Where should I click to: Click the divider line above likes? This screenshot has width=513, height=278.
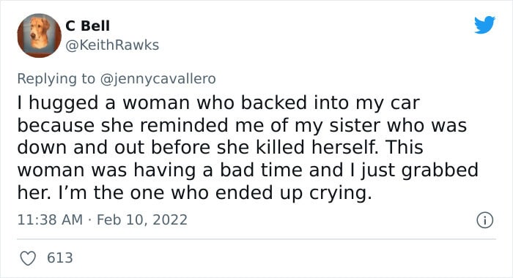point(256,239)
